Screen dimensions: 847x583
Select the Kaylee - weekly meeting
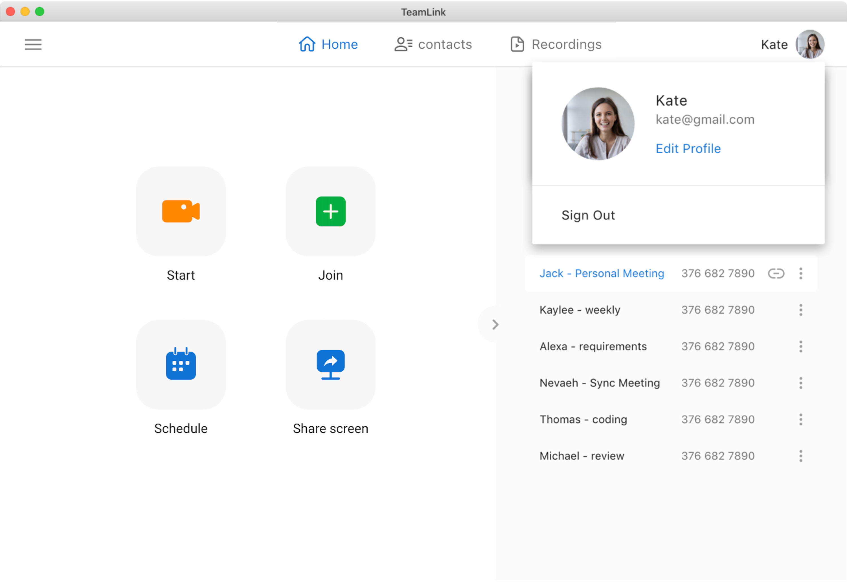[x=580, y=310]
